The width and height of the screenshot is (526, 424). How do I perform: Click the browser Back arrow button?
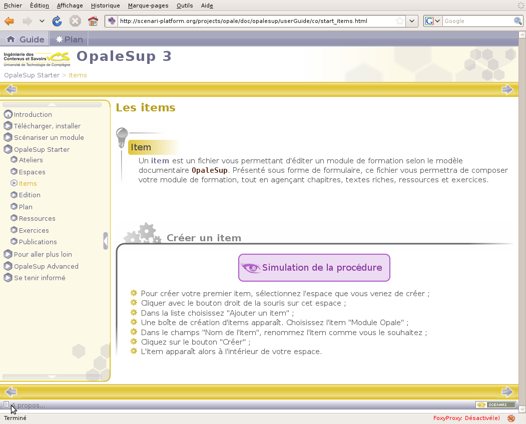(x=9, y=21)
